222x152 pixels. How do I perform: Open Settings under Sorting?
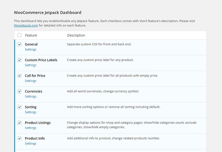coord(30,112)
